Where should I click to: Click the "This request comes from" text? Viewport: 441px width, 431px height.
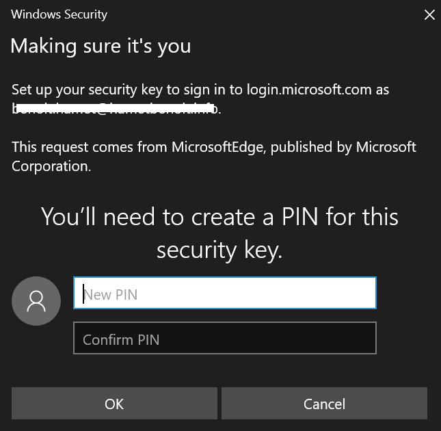(90, 147)
